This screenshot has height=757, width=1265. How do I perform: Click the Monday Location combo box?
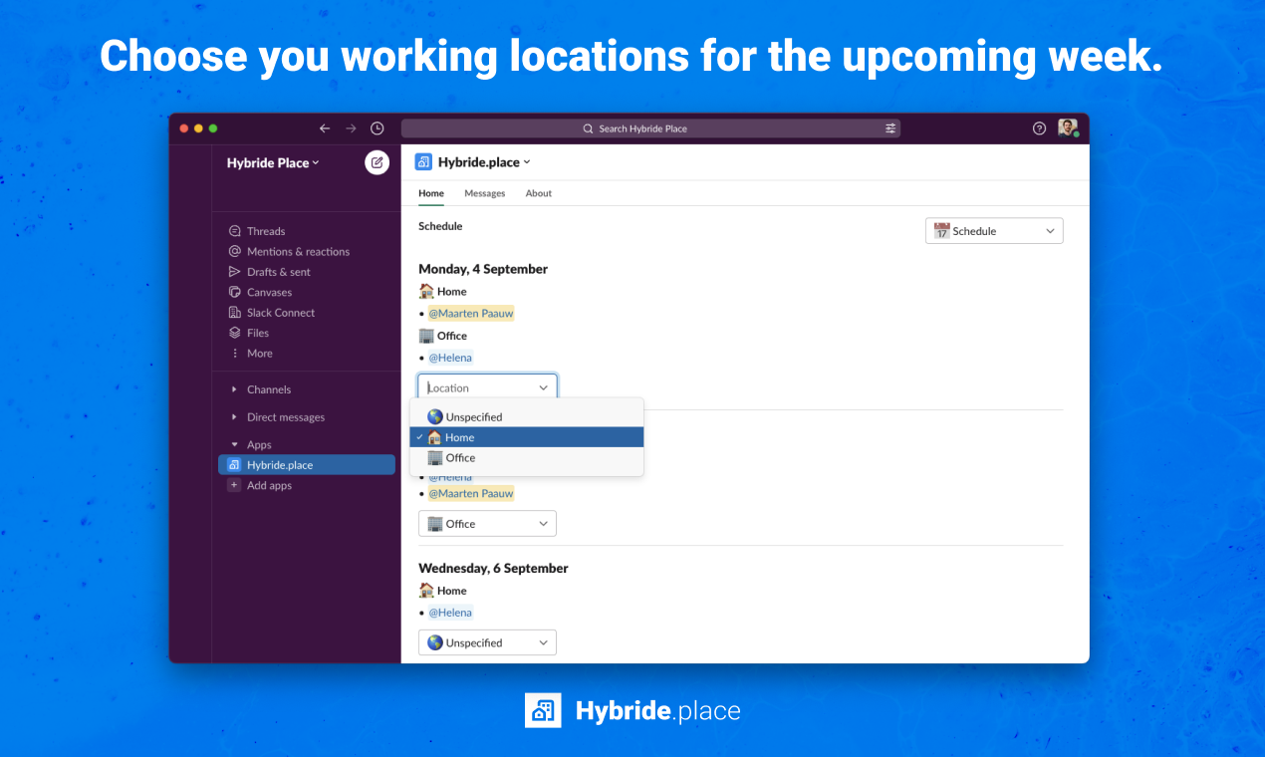click(487, 387)
